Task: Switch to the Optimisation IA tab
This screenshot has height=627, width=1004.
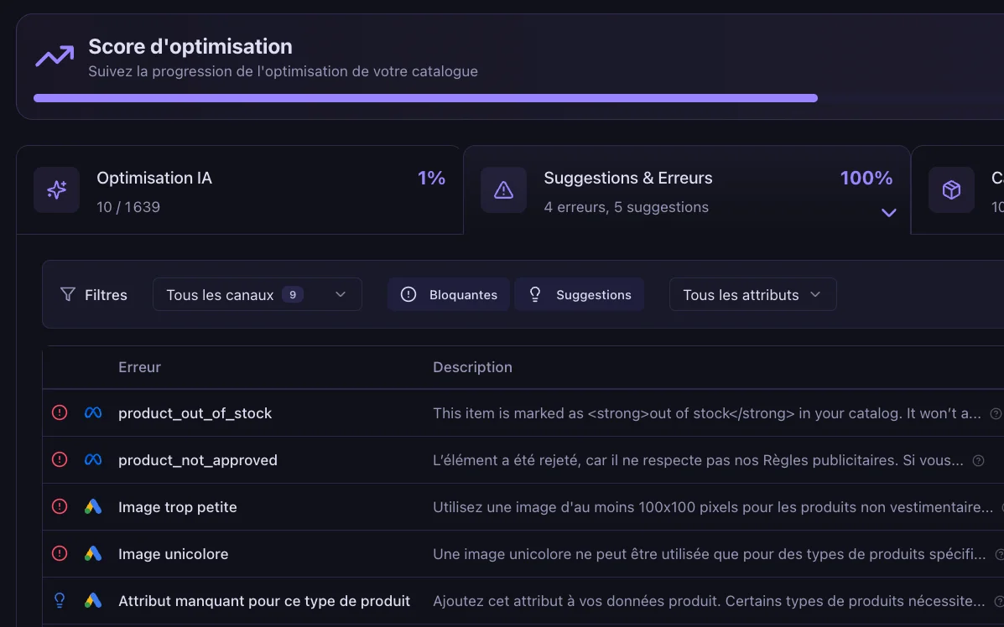Action: click(239, 191)
